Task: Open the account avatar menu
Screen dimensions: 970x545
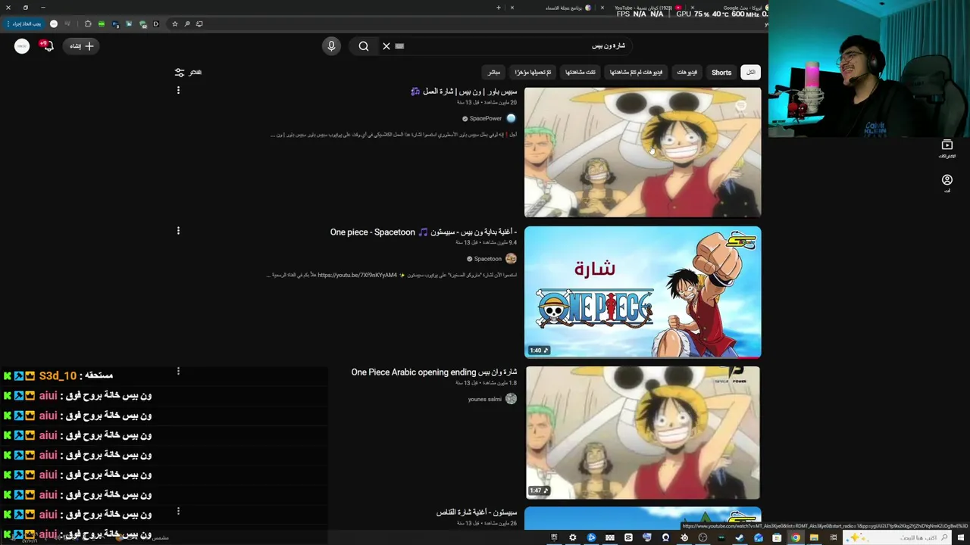Action: point(22,46)
